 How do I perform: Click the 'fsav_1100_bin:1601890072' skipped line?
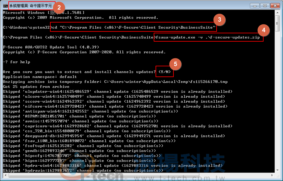click(89, 141)
